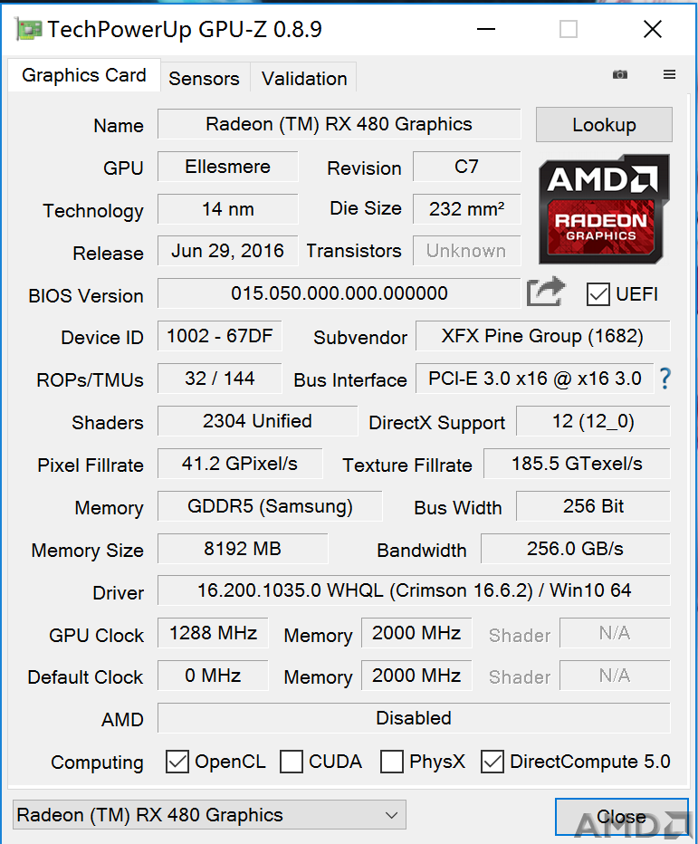
Task: Expand the Radeon RX 480 device dropdown
Action: [209, 815]
